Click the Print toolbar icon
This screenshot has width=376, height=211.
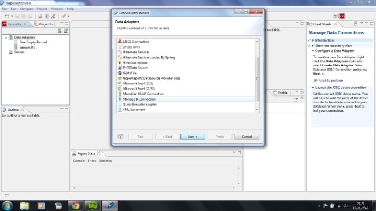pyautogui.click(x=30, y=16)
